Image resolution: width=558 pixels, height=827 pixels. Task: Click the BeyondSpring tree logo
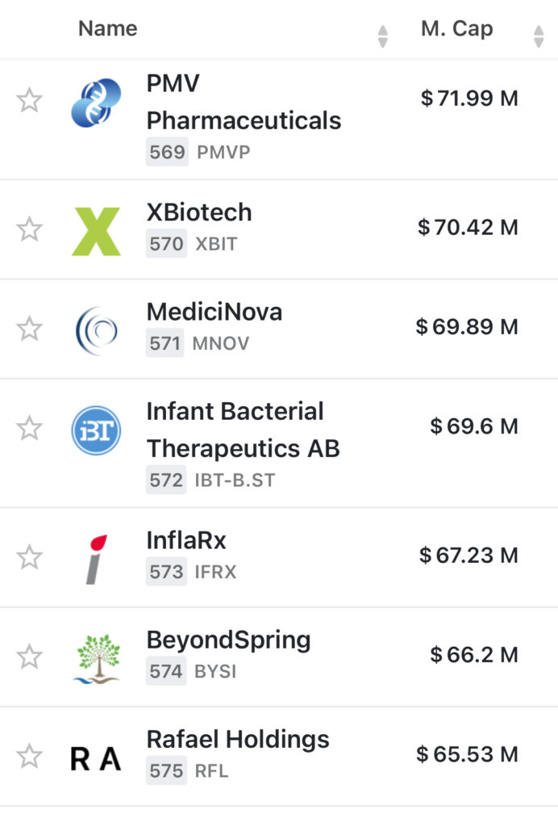point(96,658)
